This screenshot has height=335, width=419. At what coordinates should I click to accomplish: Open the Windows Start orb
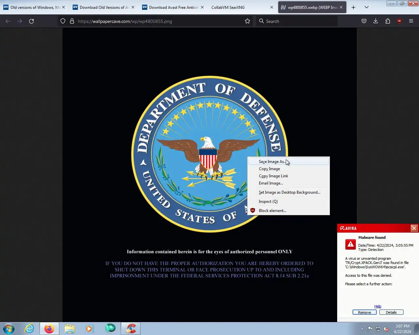click(9, 328)
